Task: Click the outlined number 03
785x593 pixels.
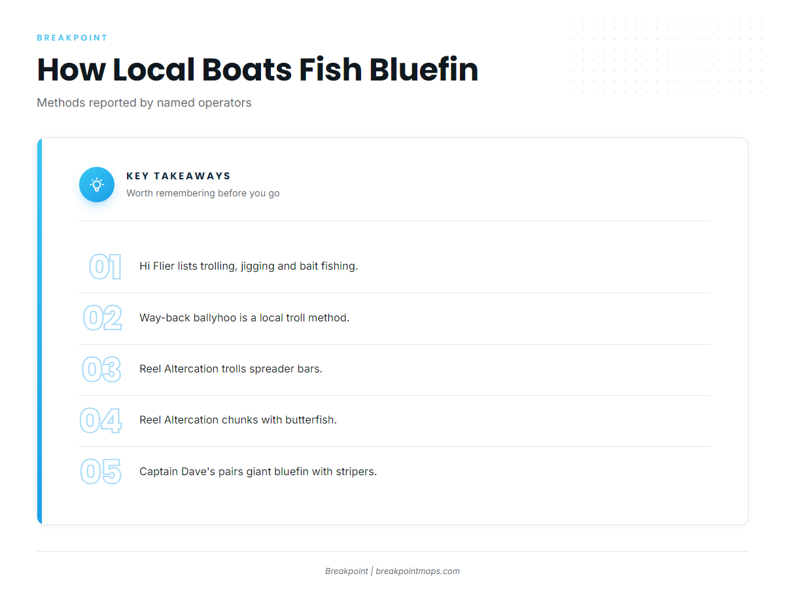Action: pos(102,369)
